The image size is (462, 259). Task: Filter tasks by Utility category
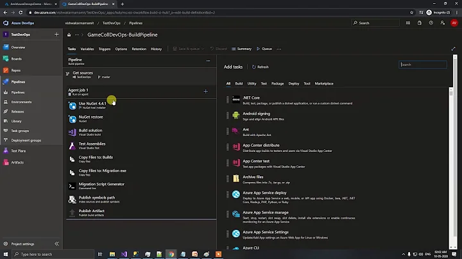pyautogui.click(x=252, y=83)
